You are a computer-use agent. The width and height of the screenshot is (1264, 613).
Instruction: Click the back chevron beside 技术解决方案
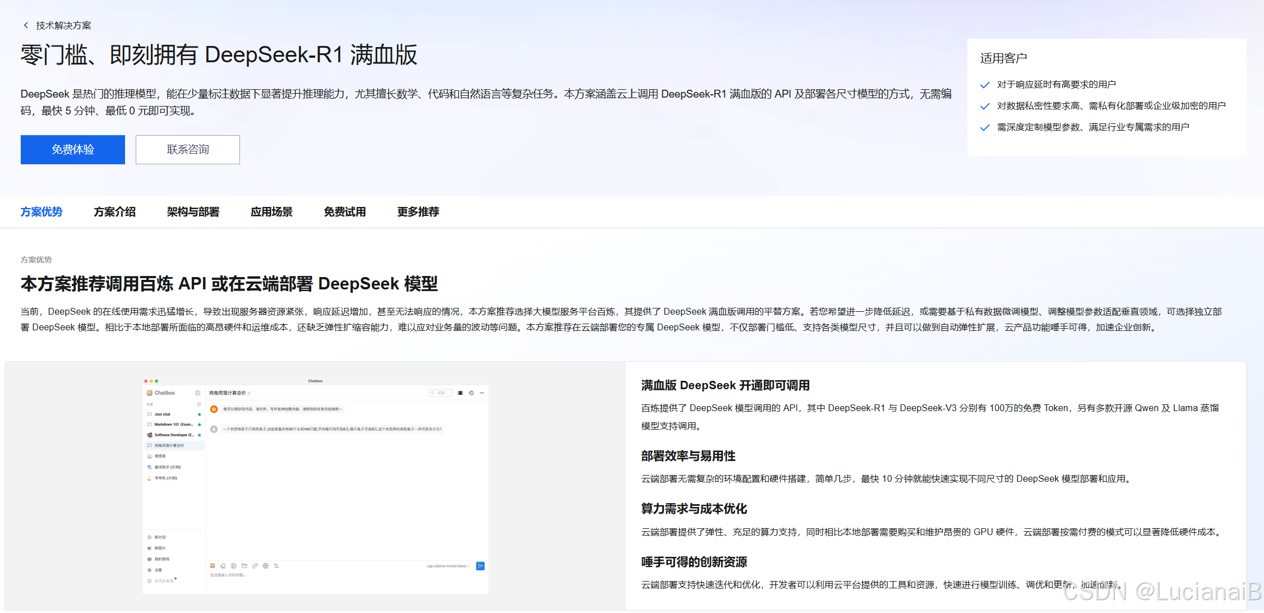(26, 25)
